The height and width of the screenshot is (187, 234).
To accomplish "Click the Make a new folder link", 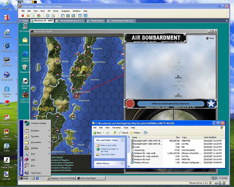I will click(108, 145).
